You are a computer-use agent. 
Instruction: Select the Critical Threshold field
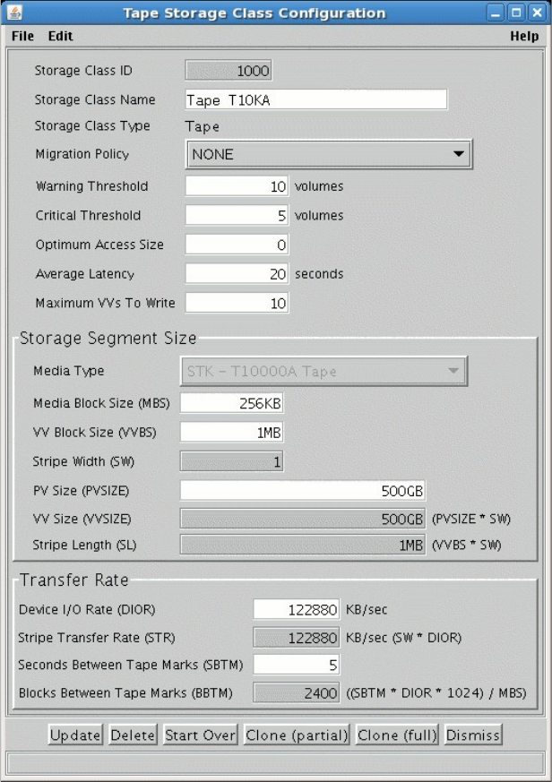pos(237,215)
